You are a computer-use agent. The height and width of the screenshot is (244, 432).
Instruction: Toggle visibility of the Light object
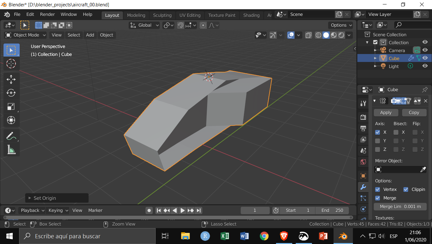coord(425,66)
